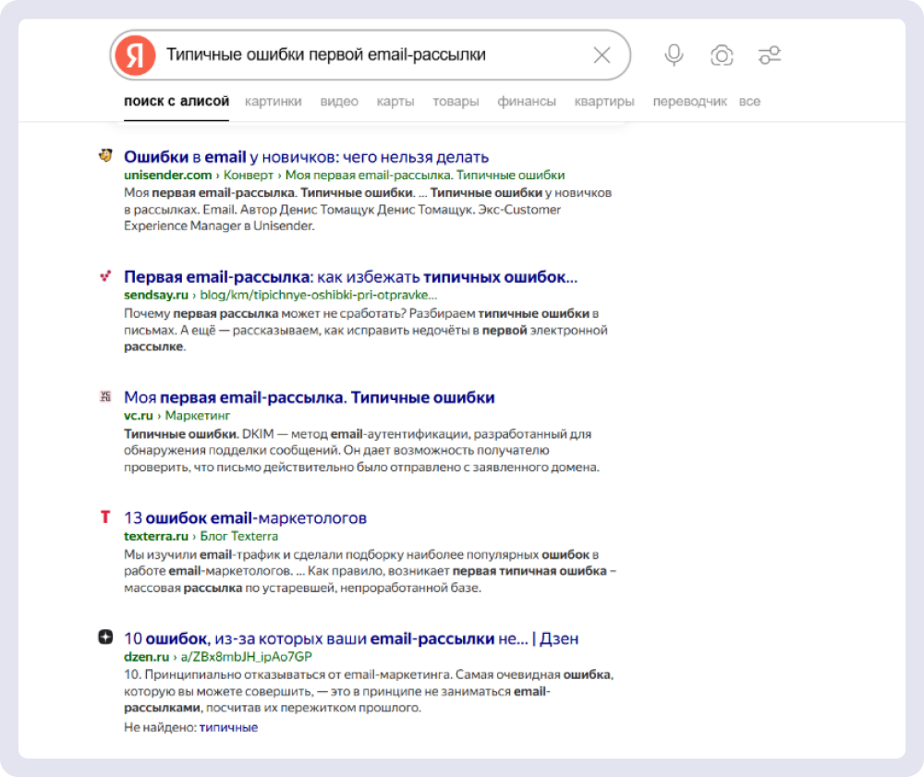Open image search via the camera icon
This screenshot has width=924, height=777.
point(722,56)
